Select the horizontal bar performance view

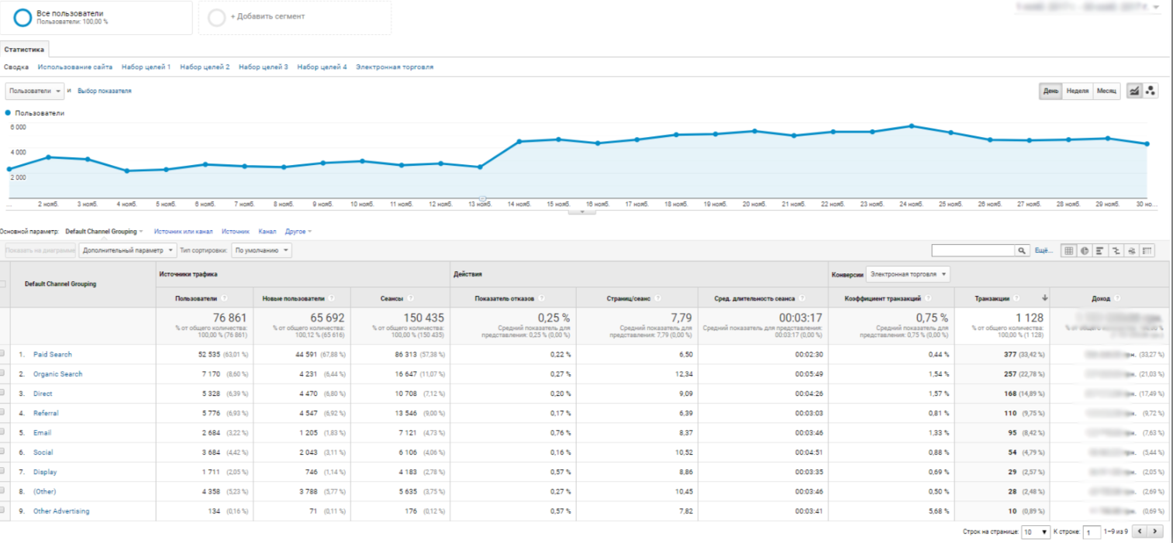point(1100,251)
